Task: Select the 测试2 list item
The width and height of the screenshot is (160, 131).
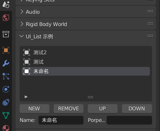Action: (x=86, y=52)
